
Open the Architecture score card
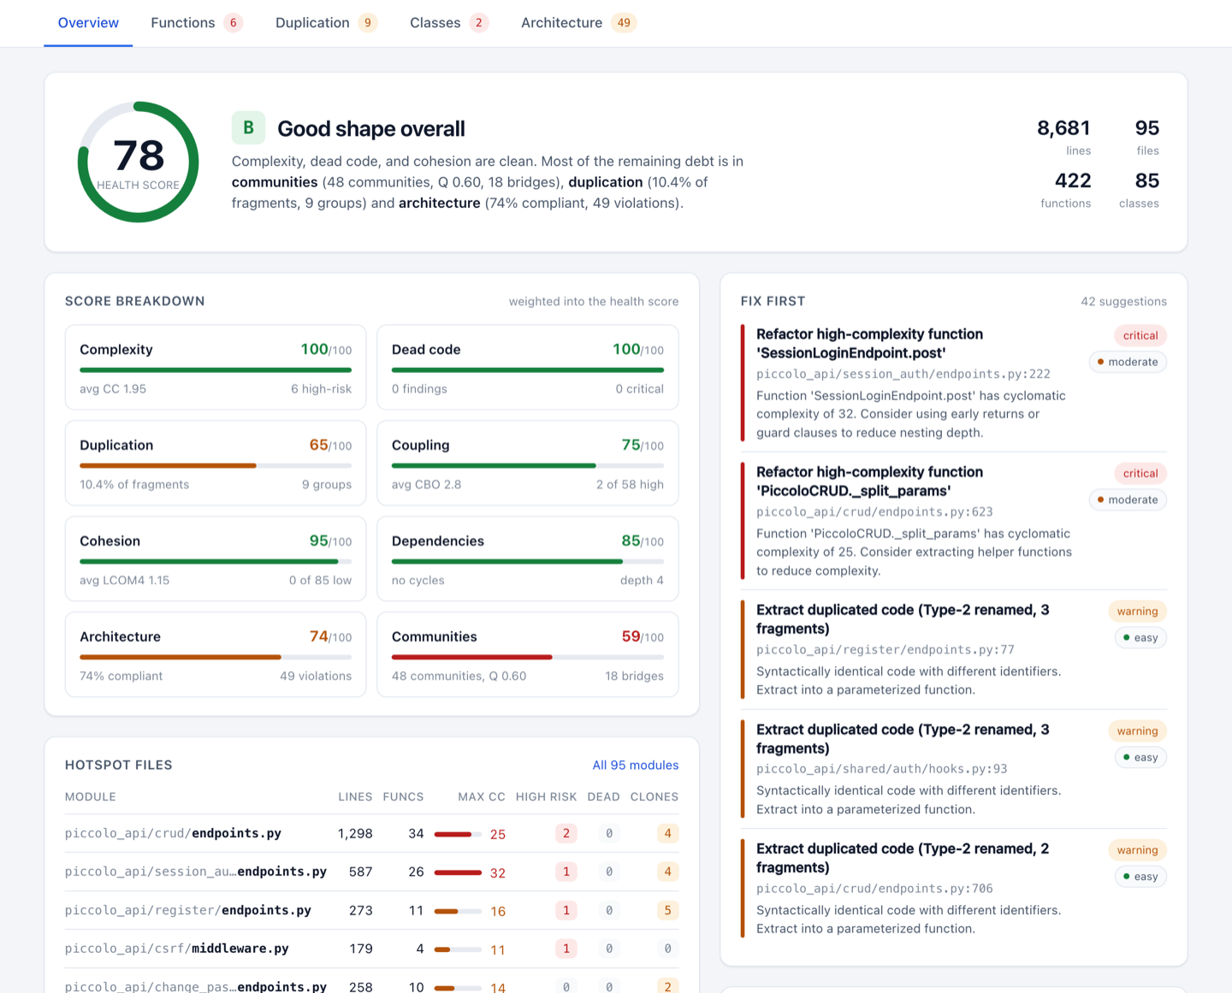[x=216, y=655]
